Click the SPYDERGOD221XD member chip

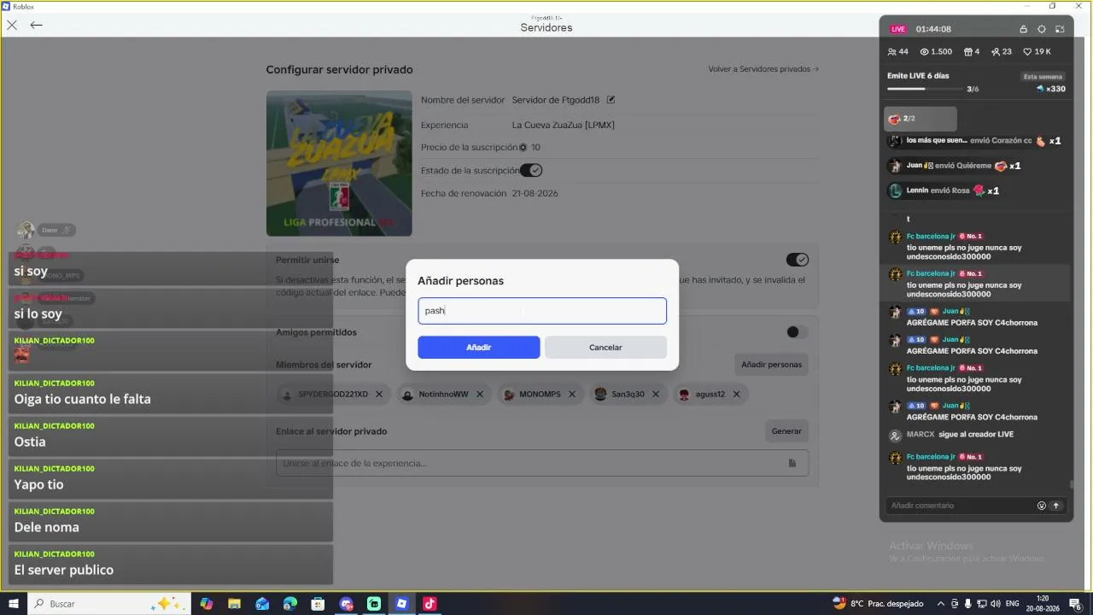(x=335, y=394)
